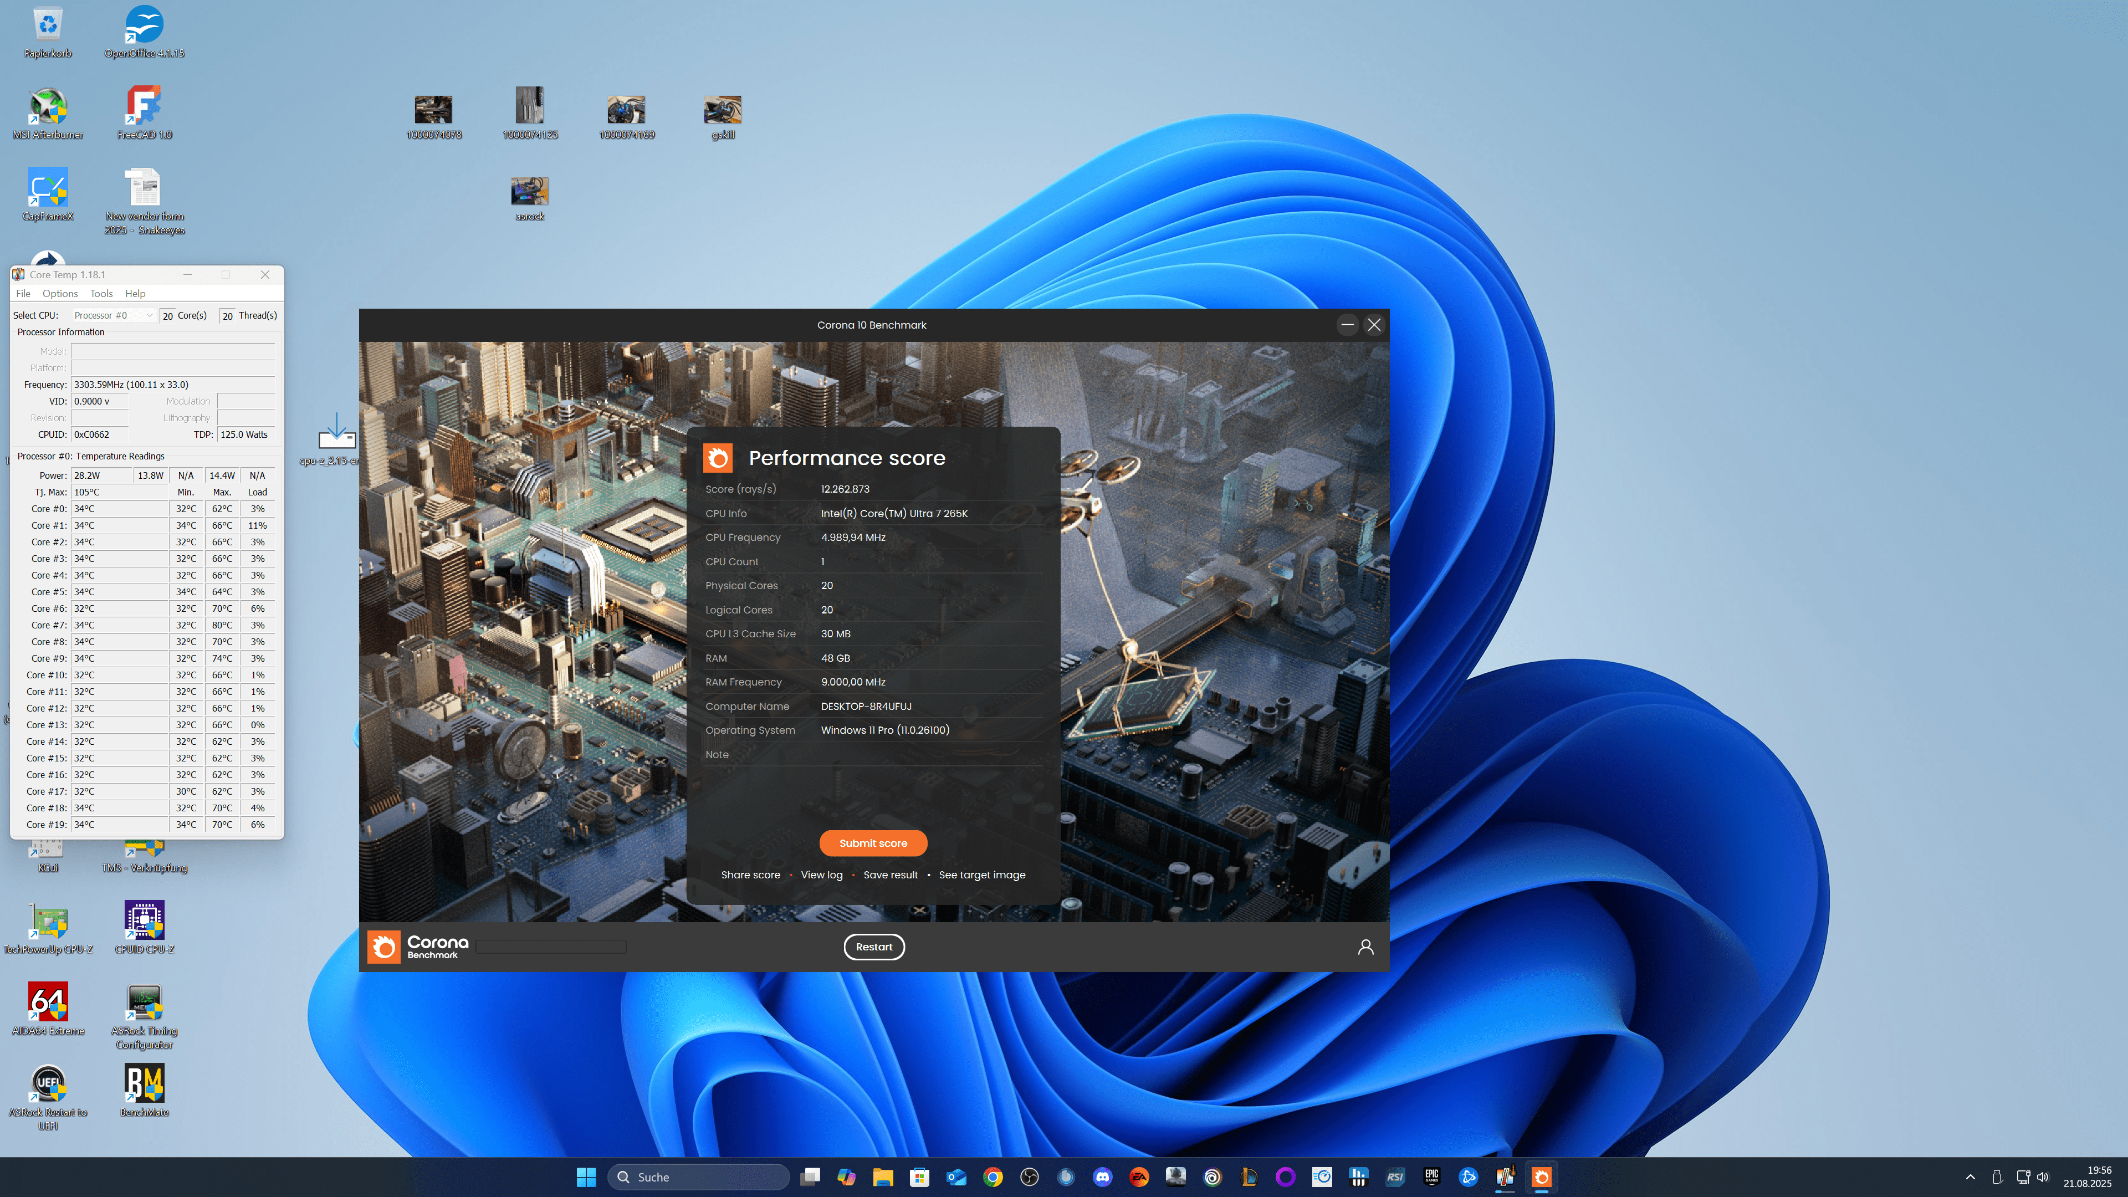2128x1197 pixels.
Task: Click the Restart benchmark button
Action: point(873,947)
